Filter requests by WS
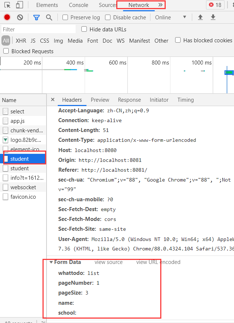This screenshot has height=323, width=234. coord(121,41)
